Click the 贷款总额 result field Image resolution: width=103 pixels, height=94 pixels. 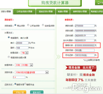coord(85,31)
